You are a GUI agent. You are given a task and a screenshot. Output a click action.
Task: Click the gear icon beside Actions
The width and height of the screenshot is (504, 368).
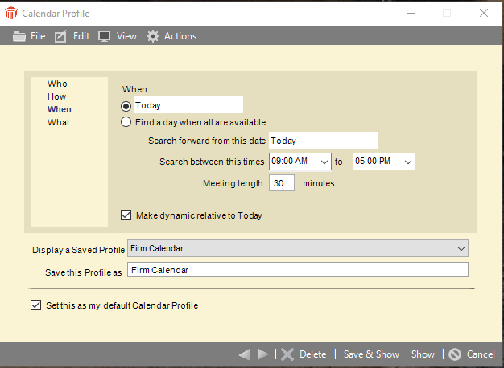click(x=153, y=36)
